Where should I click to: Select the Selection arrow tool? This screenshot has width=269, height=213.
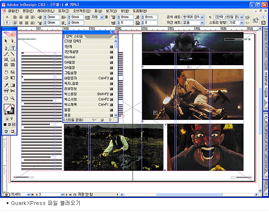pyautogui.click(x=6, y=41)
